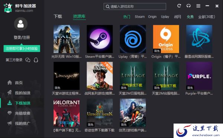Open the Blade & Soul 2 thumbnail

(x=133, y=113)
